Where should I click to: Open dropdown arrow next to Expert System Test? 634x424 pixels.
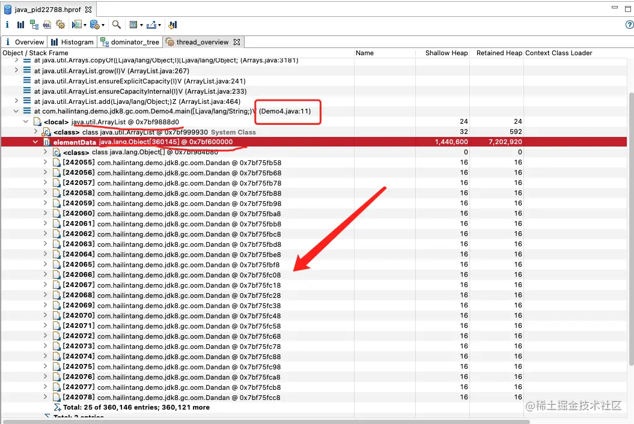(85, 25)
